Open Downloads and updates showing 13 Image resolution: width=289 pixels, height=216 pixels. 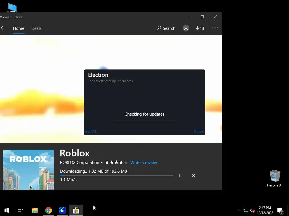[200, 28]
